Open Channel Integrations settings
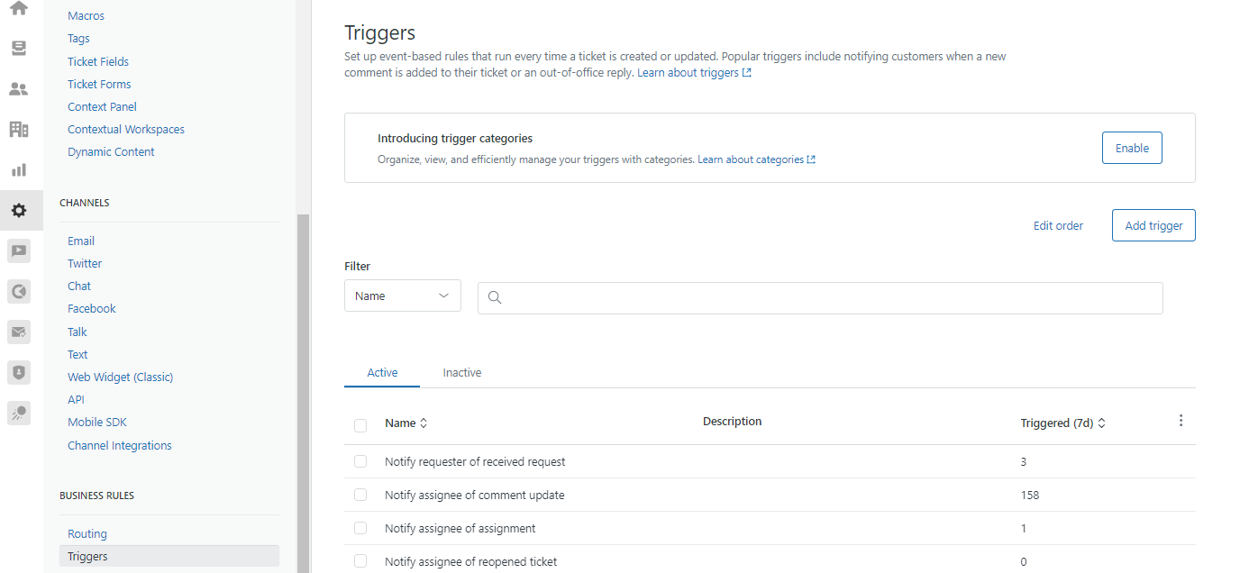 119,445
